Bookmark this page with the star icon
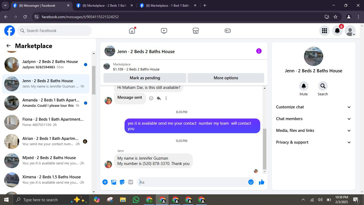364x205 pixels. (335, 17)
